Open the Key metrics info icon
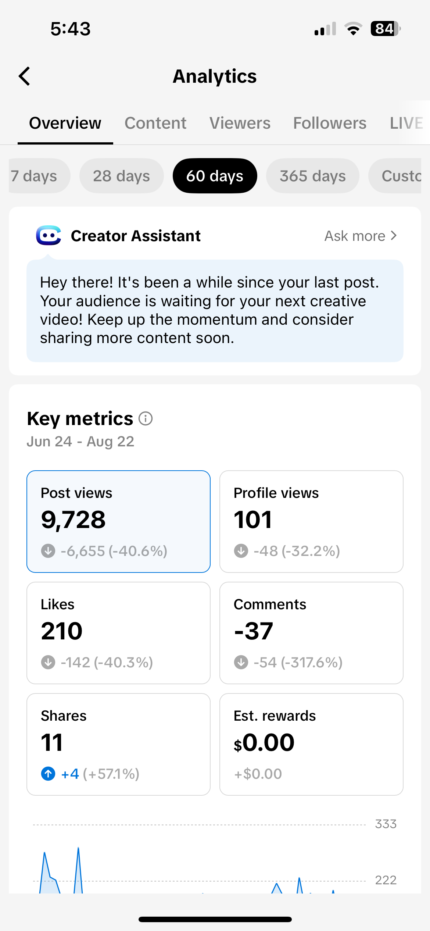This screenshot has width=430, height=931. click(x=146, y=418)
